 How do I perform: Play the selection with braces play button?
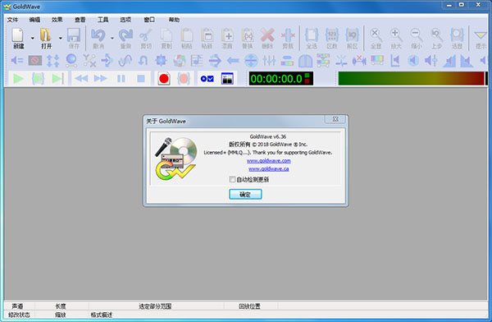point(38,79)
